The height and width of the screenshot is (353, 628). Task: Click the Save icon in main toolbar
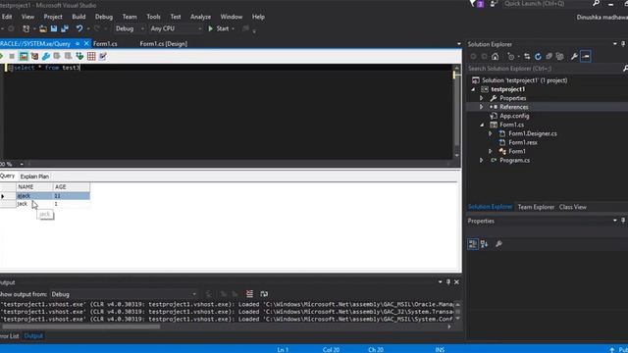(54, 28)
